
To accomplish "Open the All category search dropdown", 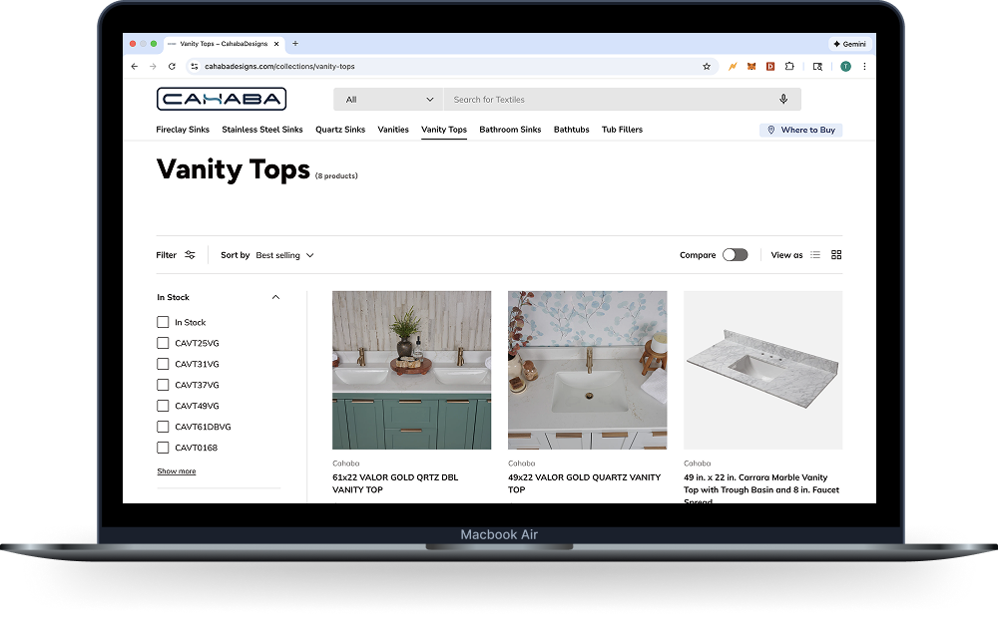I will click(389, 100).
